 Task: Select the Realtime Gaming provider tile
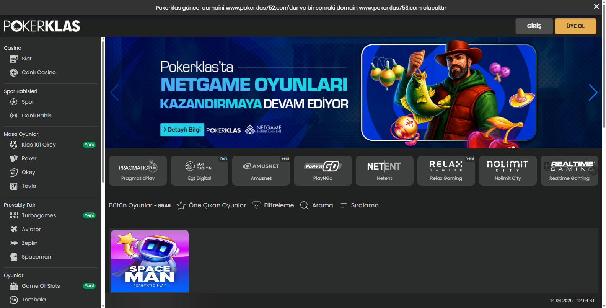click(569, 171)
